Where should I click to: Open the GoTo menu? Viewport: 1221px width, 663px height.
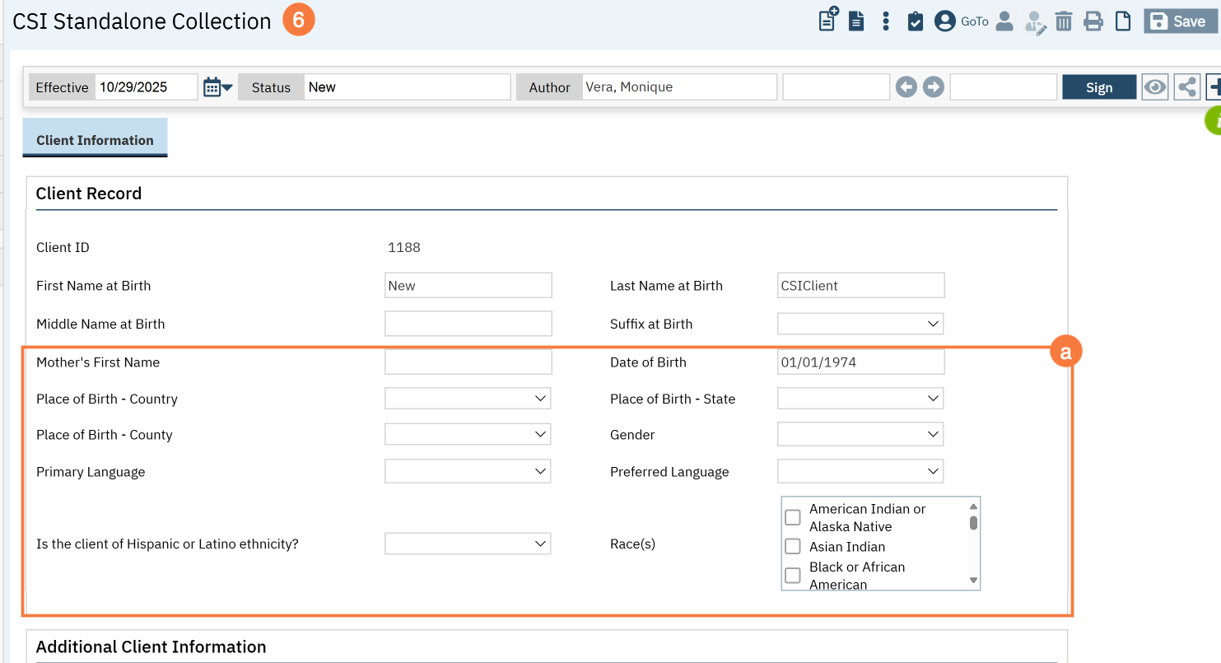coord(974,21)
